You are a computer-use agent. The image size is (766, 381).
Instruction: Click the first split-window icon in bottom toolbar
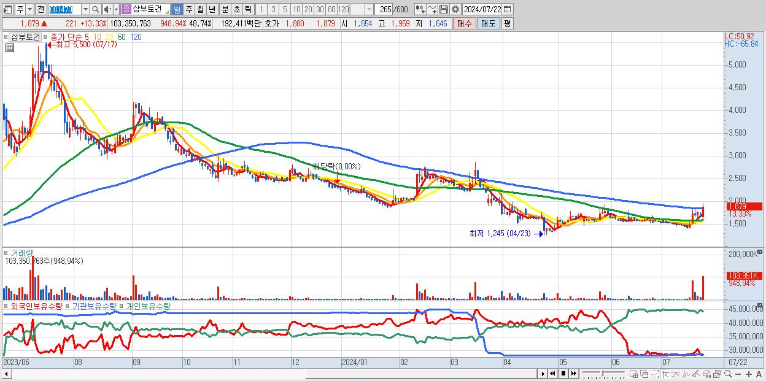633,374
